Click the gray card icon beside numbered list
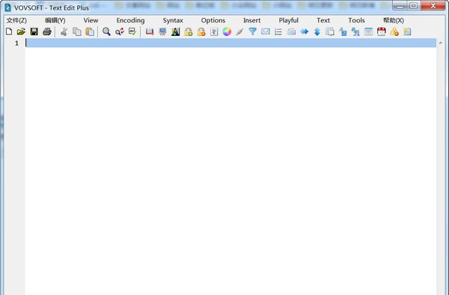Screen dimensions: 449x295 point(291,31)
